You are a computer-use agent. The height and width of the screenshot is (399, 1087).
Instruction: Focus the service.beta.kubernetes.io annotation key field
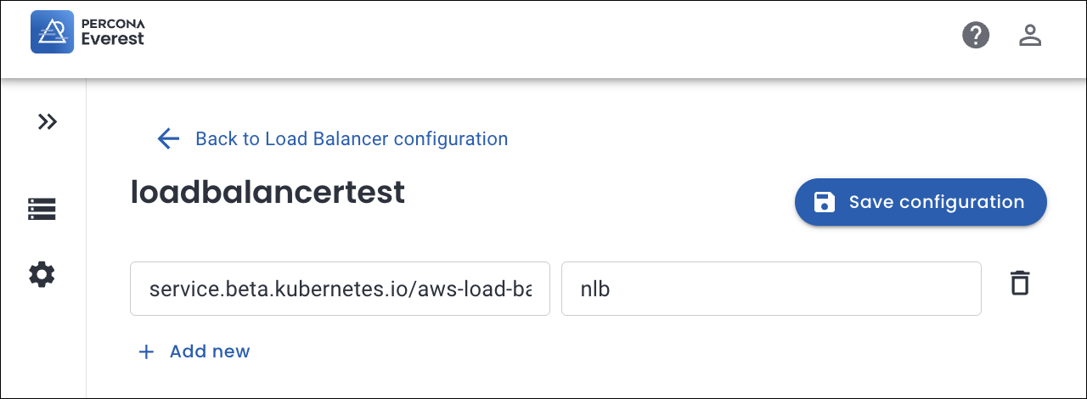[x=340, y=289]
